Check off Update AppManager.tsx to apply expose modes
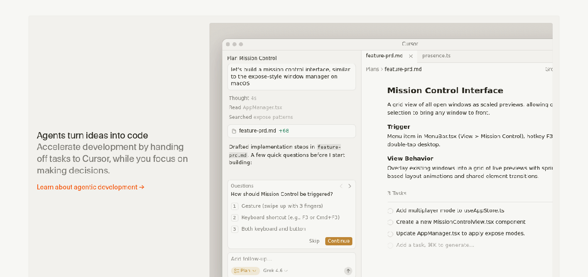Viewport: 588px width, 277px height. point(390,234)
